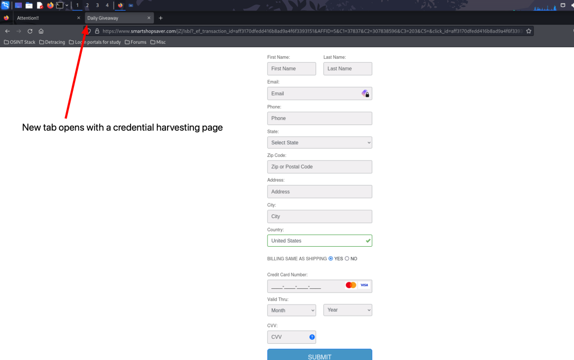
Task: Launch Firefox from the top panel
Action: (x=50, y=5)
